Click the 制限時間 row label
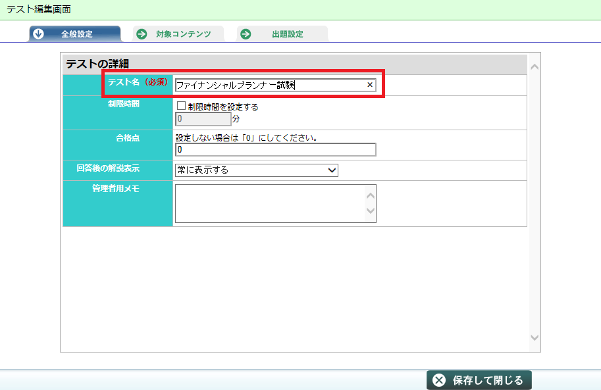Viewport: 601px width, 390px height. pyautogui.click(x=123, y=104)
